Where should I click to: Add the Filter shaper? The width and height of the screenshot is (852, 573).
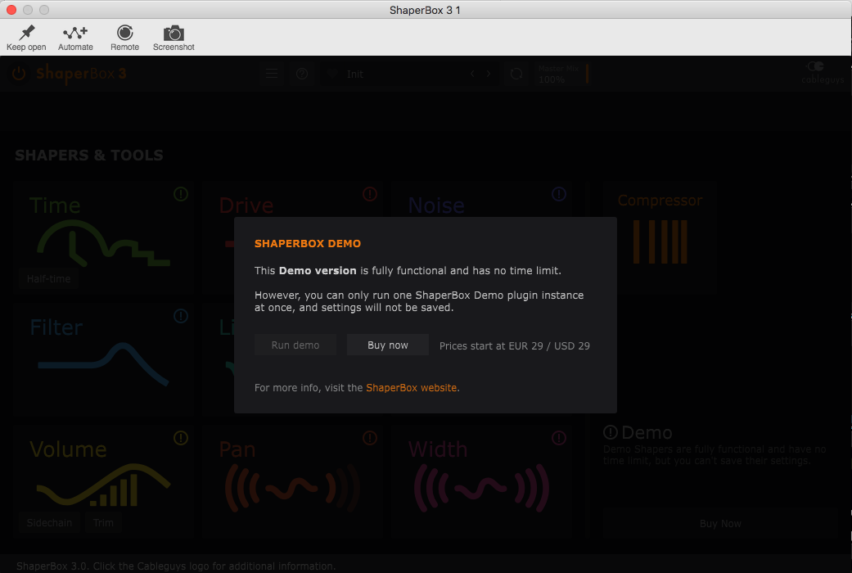tap(104, 359)
